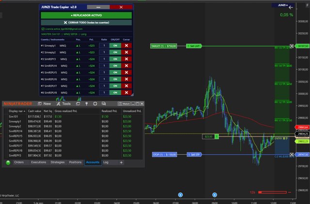Toggle ON/OFF for #2 Simreply2
The height and width of the screenshot is (204, 310).
(x=115, y=52)
